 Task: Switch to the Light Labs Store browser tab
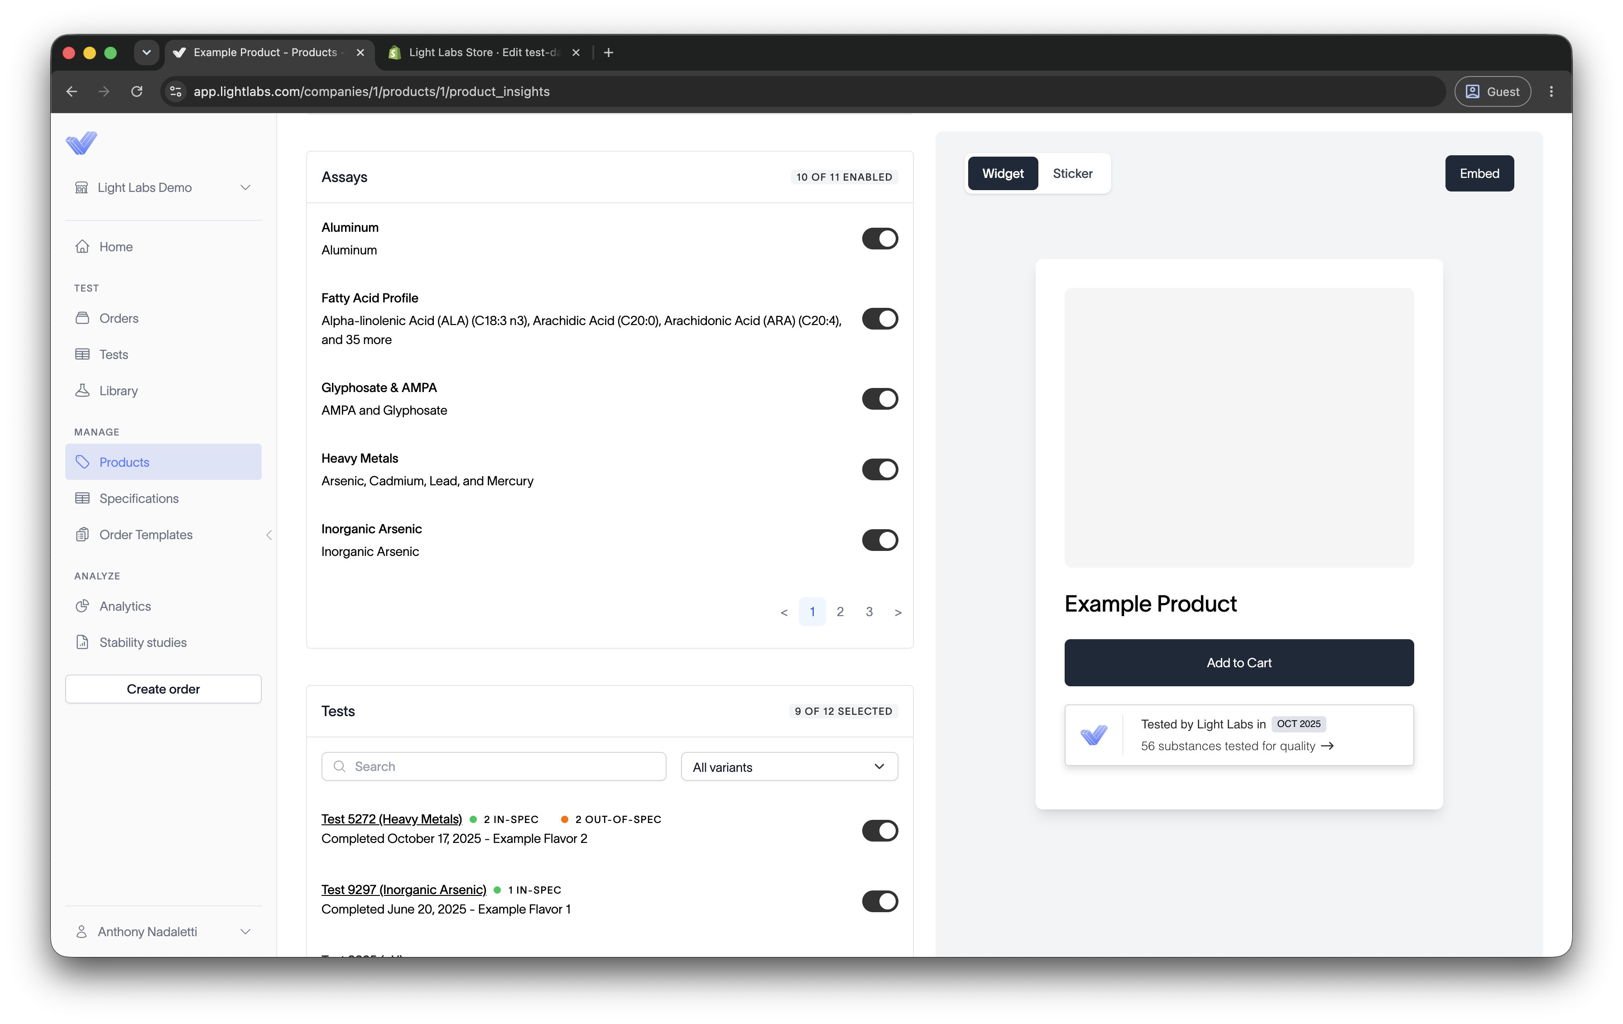click(x=484, y=53)
